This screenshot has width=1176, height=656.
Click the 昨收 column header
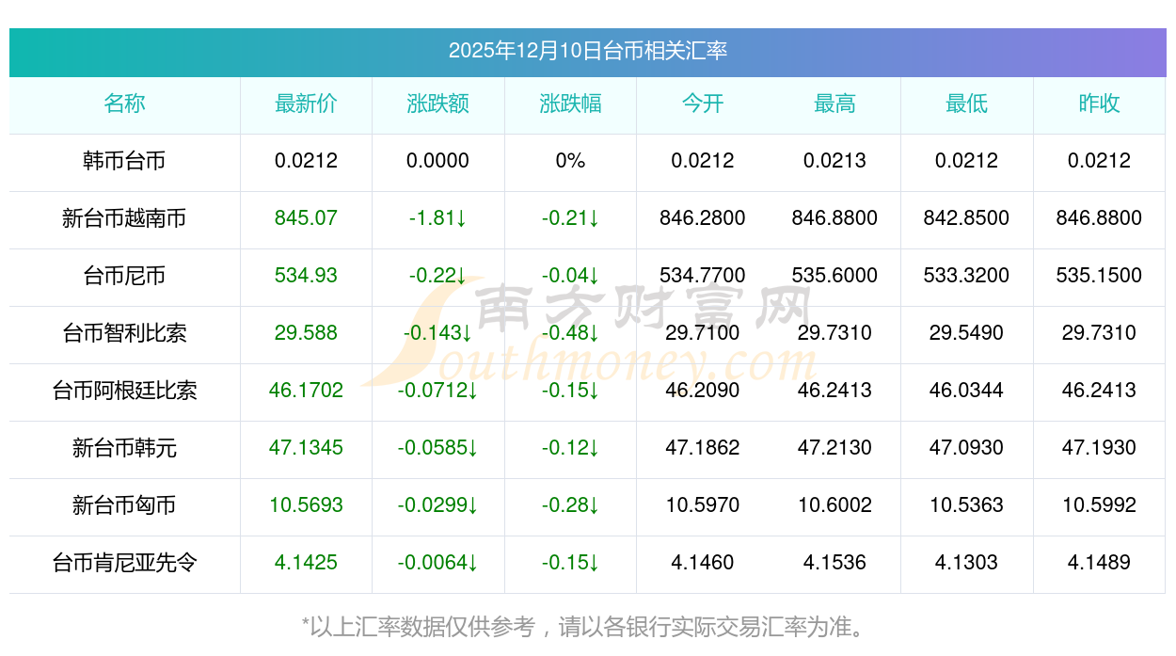pos(1099,104)
